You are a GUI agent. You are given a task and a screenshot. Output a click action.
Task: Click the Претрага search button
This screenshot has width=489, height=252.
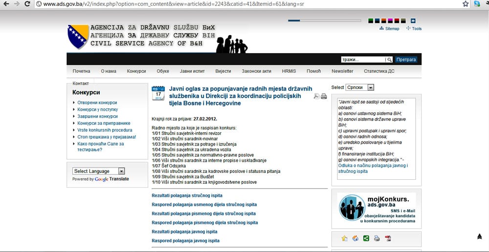click(406, 60)
